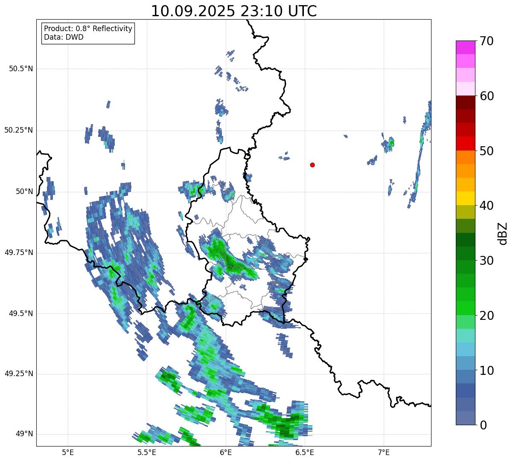Click the '49.5°N' latitude label
The height and width of the screenshot is (461, 513).
point(21,313)
